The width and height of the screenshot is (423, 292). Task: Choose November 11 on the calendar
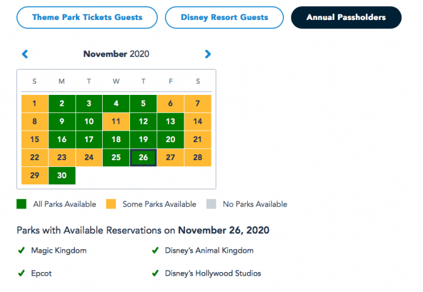[x=116, y=122]
